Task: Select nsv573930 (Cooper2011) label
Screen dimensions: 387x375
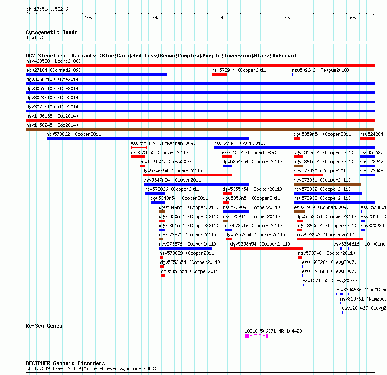Action: [322, 171]
